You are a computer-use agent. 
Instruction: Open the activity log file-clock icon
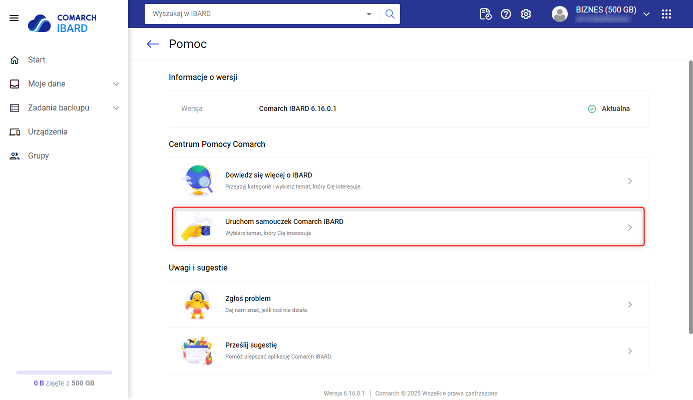(x=486, y=14)
